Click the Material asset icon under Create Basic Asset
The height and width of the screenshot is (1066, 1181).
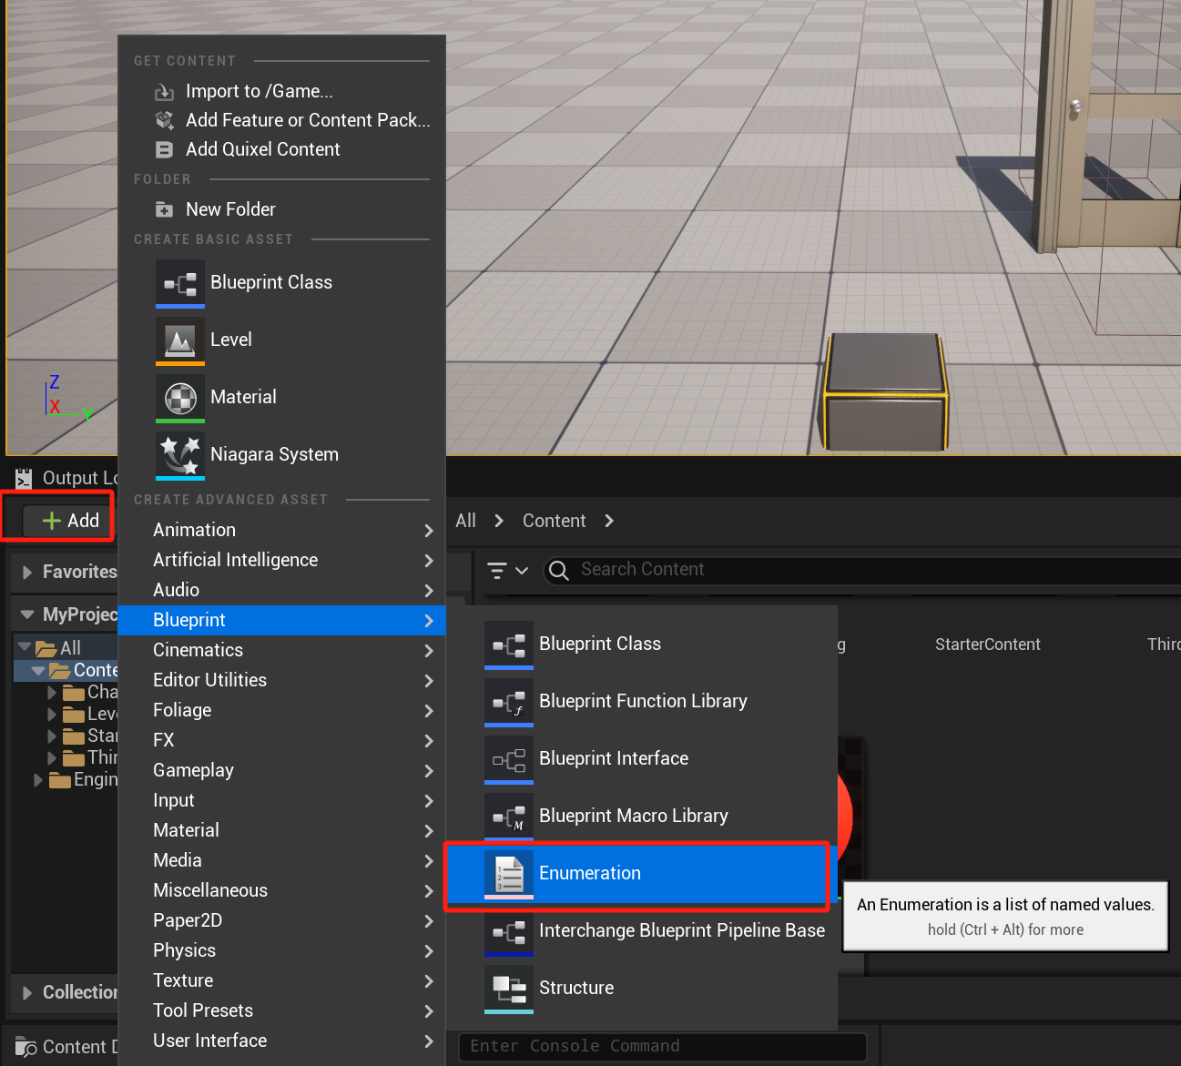click(180, 399)
